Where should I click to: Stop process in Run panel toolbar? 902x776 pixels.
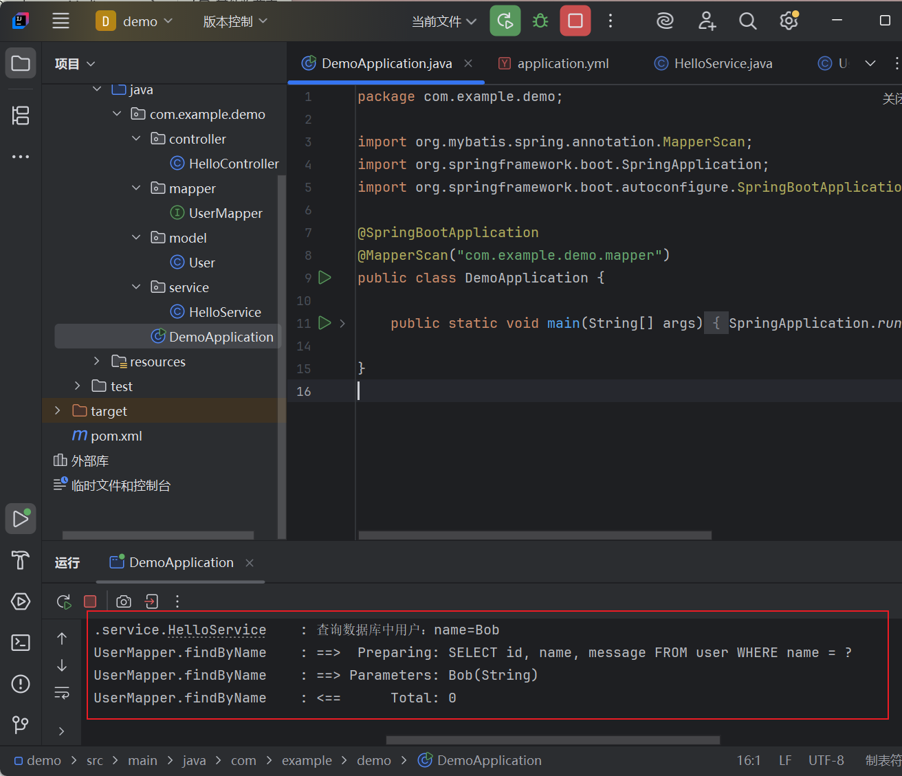pyautogui.click(x=90, y=601)
